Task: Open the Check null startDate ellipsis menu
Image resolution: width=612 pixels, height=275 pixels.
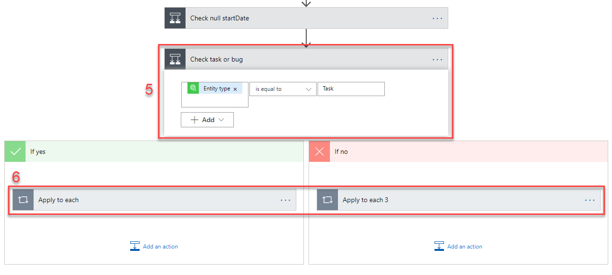Action: (437, 18)
